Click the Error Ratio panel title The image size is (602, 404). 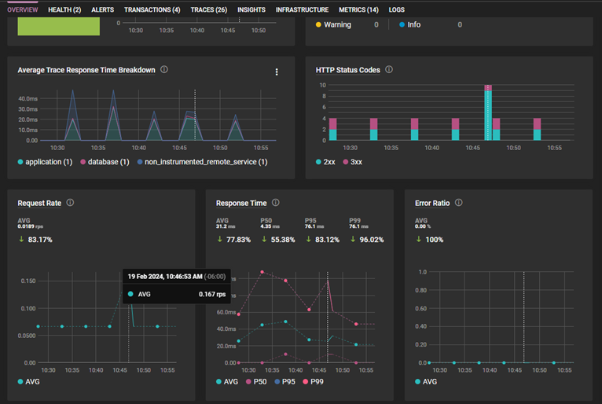[432, 203]
